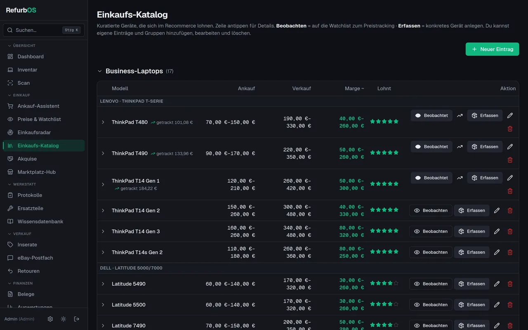
Task: Go to Preise & Watchlist
Action: click(44, 119)
